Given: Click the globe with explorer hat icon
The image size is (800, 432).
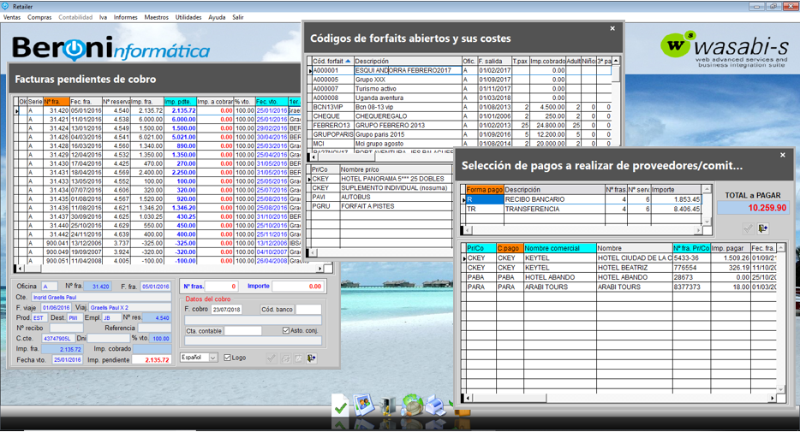Looking at the screenshot, I should (412, 405).
